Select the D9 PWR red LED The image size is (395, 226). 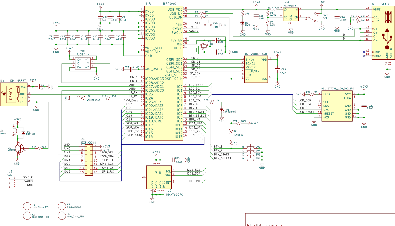[243, 23]
